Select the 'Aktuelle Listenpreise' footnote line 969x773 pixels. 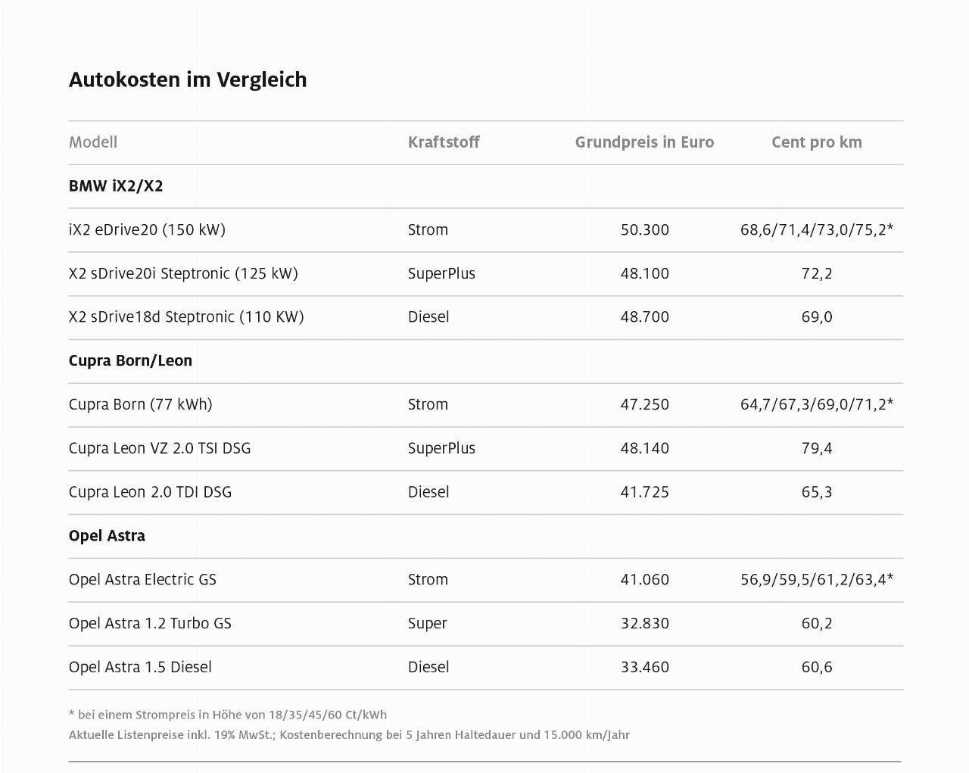coord(348,735)
